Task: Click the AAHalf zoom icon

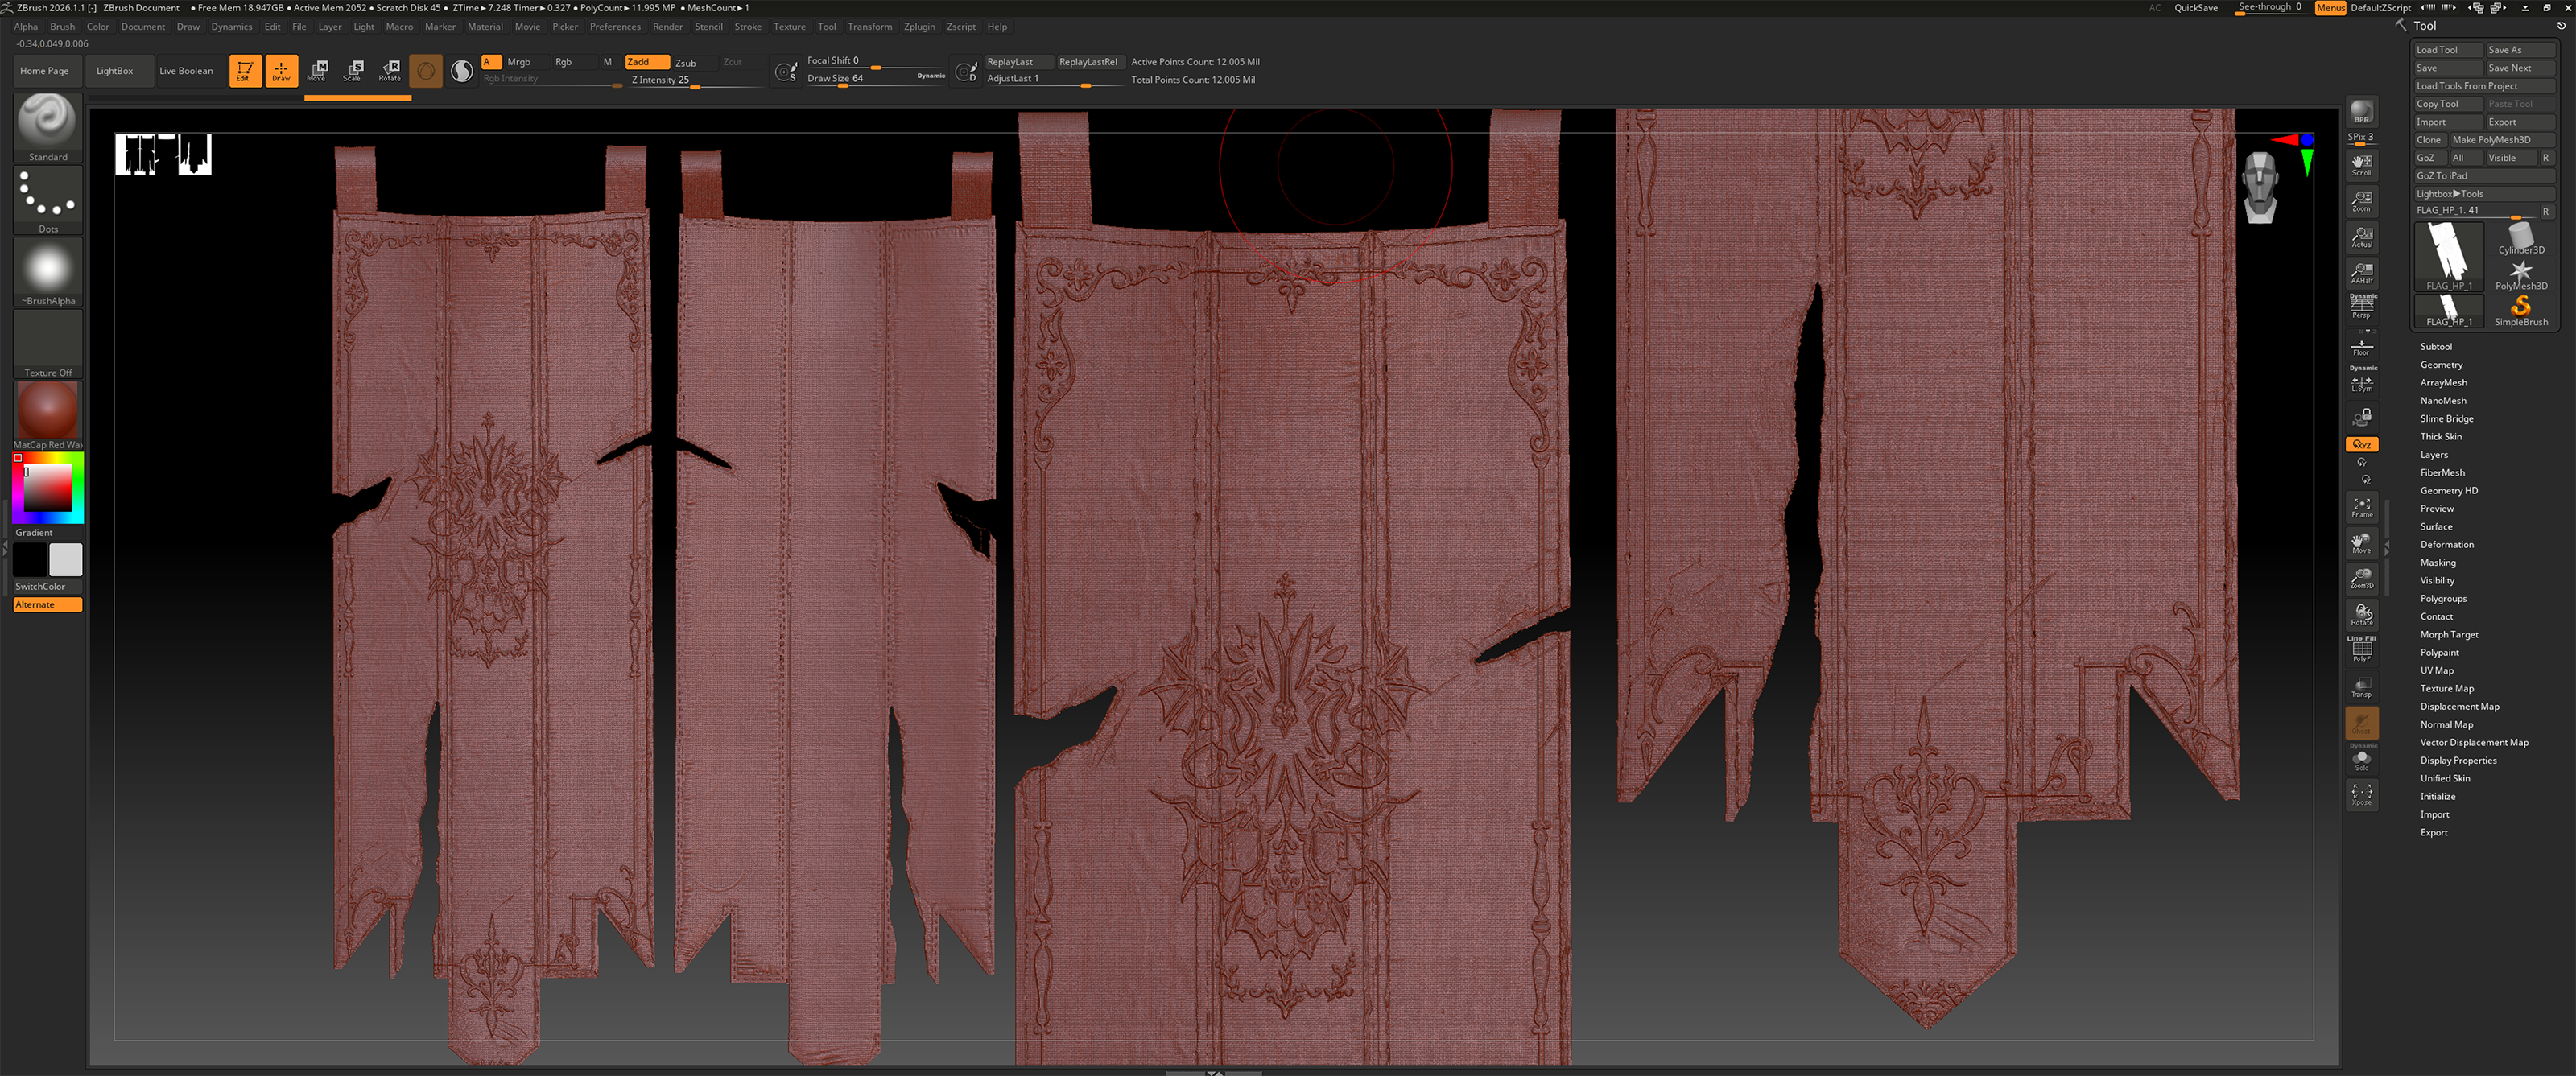Action: [2361, 272]
